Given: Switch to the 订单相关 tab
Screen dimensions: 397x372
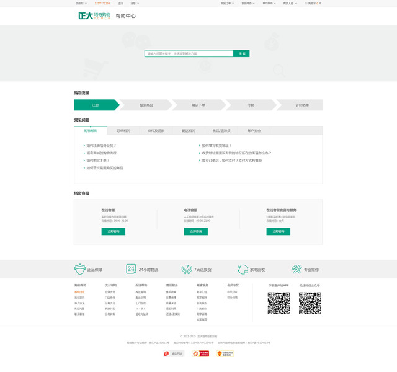Looking at the screenshot, I should pyautogui.click(x=123, y=131).
